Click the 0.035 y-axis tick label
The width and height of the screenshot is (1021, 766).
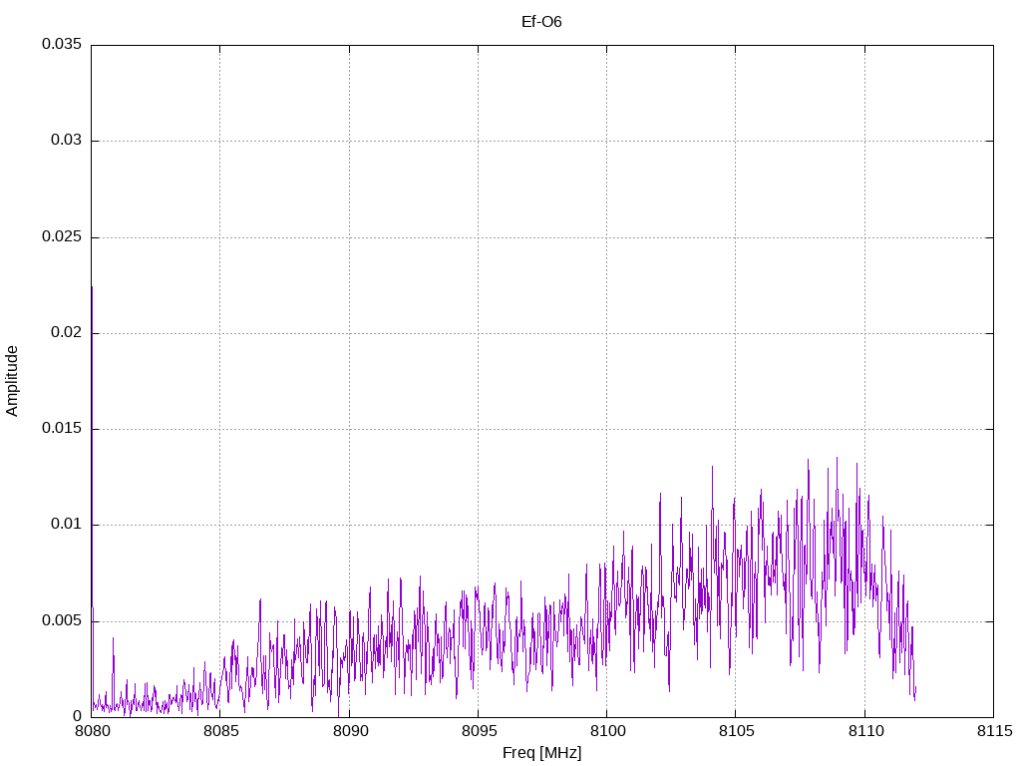coord(61,45)
